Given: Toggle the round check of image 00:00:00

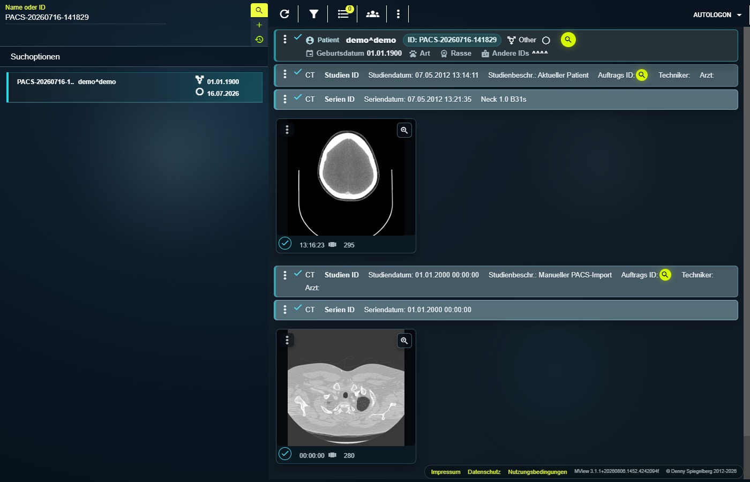Looking at the screenshot, I should click(285, 454).
